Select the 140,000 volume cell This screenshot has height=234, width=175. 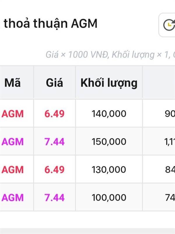pos(109,114)
